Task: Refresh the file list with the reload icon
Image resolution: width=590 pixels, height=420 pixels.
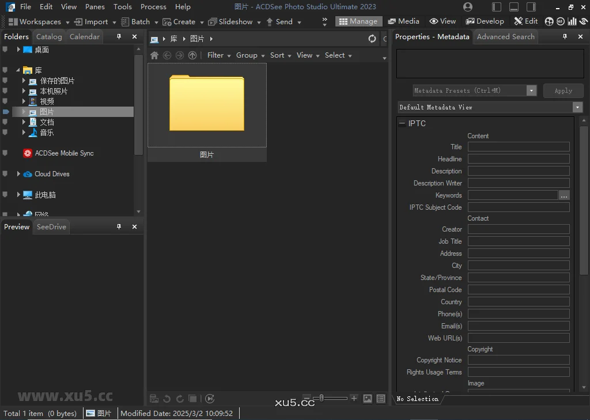Action: [x=372, y=39]
